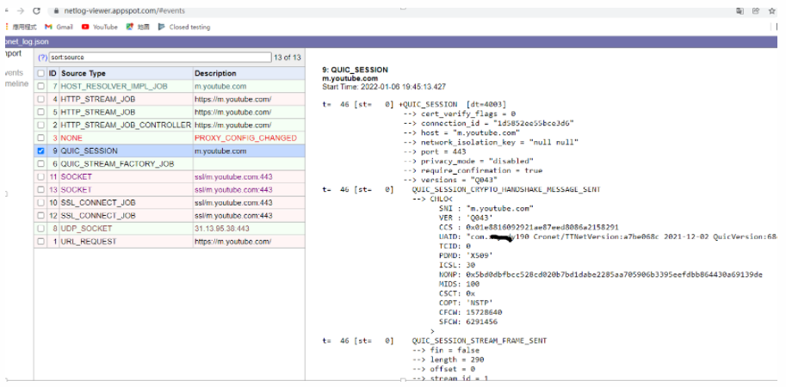
Task: Check the ID 10 SSL_CONNECT_JOB checkbox
Action: (x=40, y=203)
